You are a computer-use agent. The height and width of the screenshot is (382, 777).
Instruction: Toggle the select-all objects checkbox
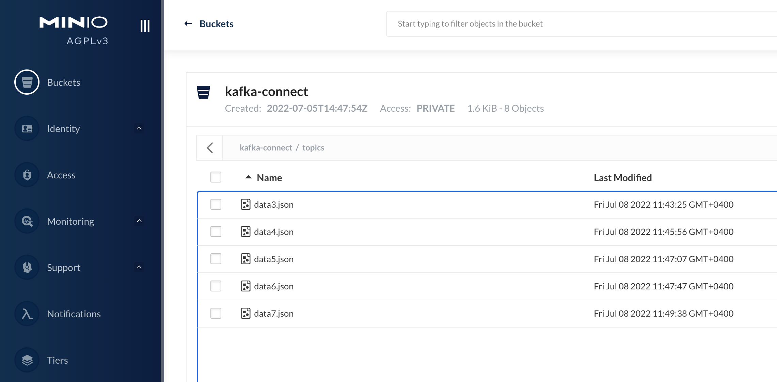point(216,177)
